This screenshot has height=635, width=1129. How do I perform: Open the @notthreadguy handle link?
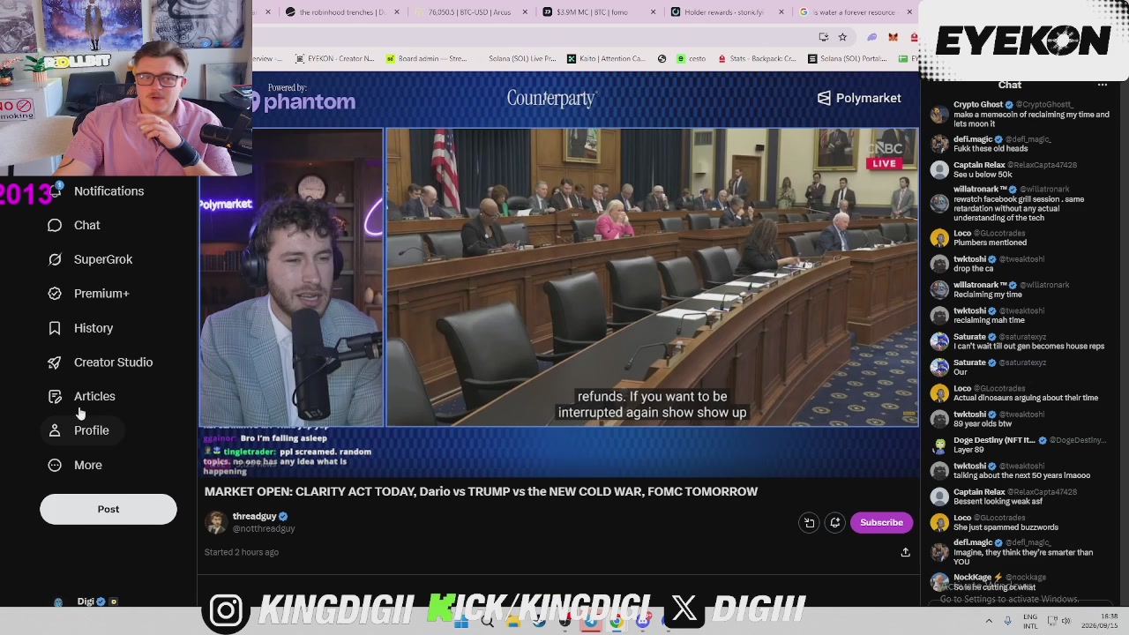[264, 528]
